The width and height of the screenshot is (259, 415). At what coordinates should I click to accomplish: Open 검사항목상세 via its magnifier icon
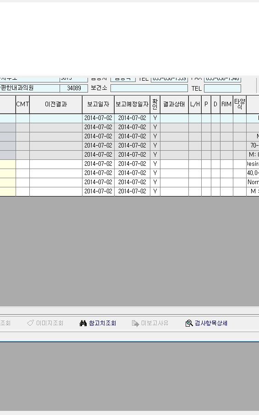[189, 323]
